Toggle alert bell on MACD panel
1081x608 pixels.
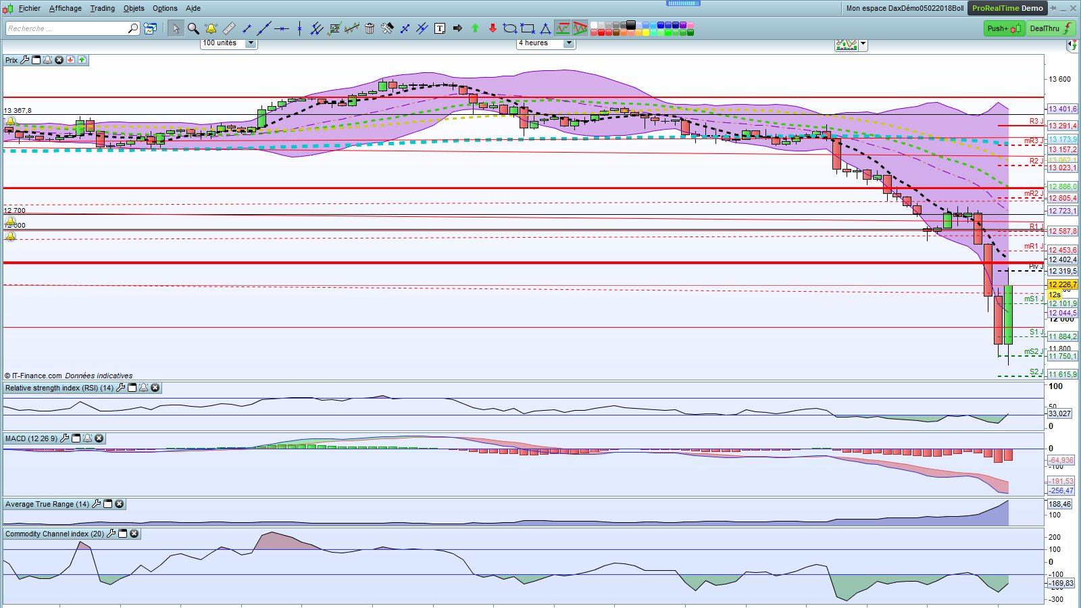pos(88,438)
